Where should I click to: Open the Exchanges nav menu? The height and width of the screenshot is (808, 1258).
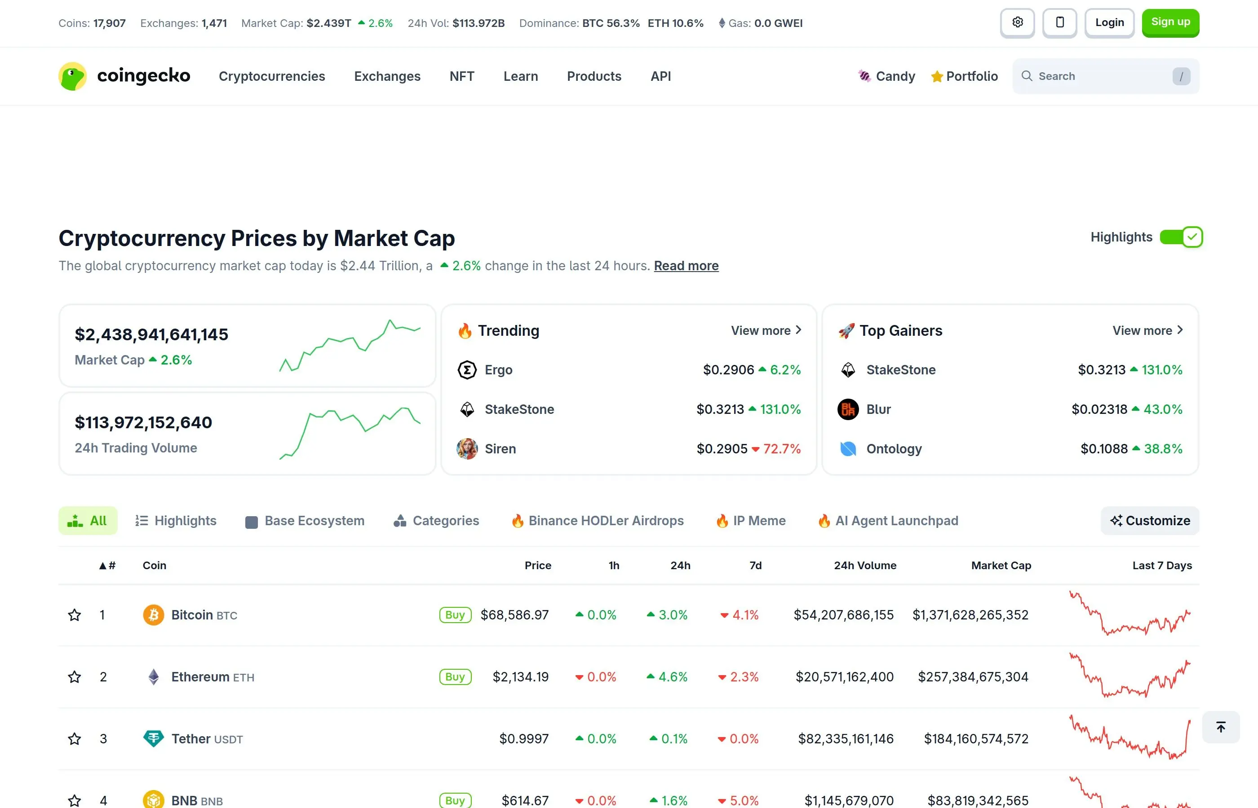[x=387, y=76]
